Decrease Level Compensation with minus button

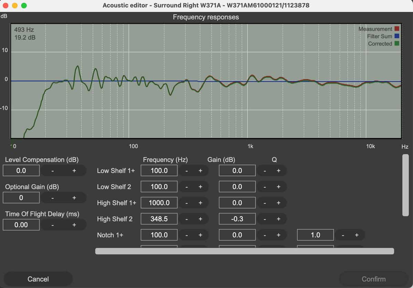click(x=53, y=171)
